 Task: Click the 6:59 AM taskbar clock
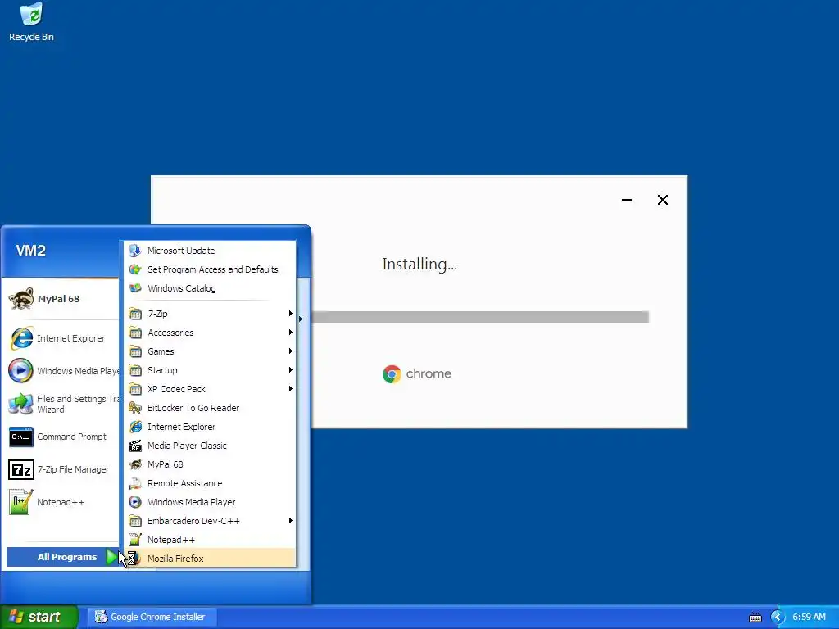(809, 617)
